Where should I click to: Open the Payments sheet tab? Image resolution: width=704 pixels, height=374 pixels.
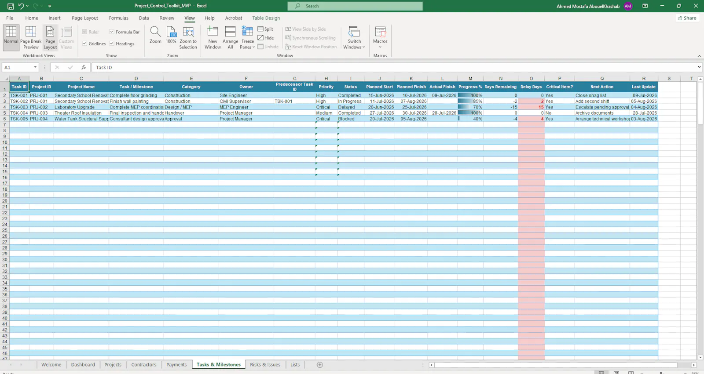point(176,365)
